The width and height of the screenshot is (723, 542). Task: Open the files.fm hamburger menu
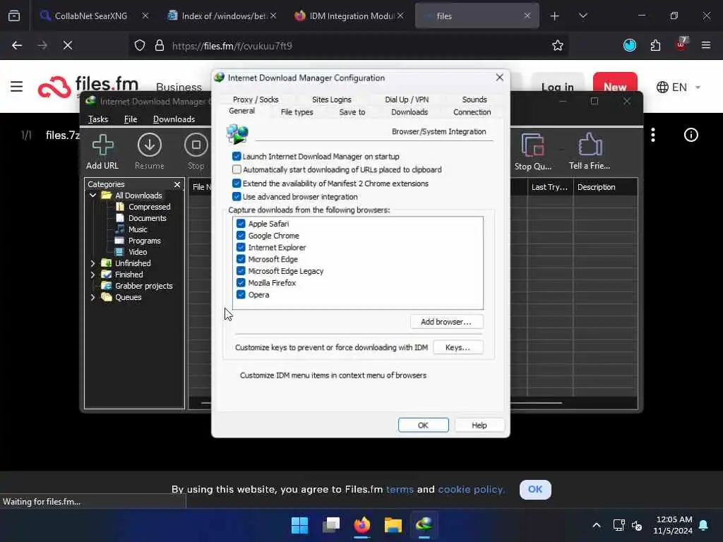pos(17,87)
